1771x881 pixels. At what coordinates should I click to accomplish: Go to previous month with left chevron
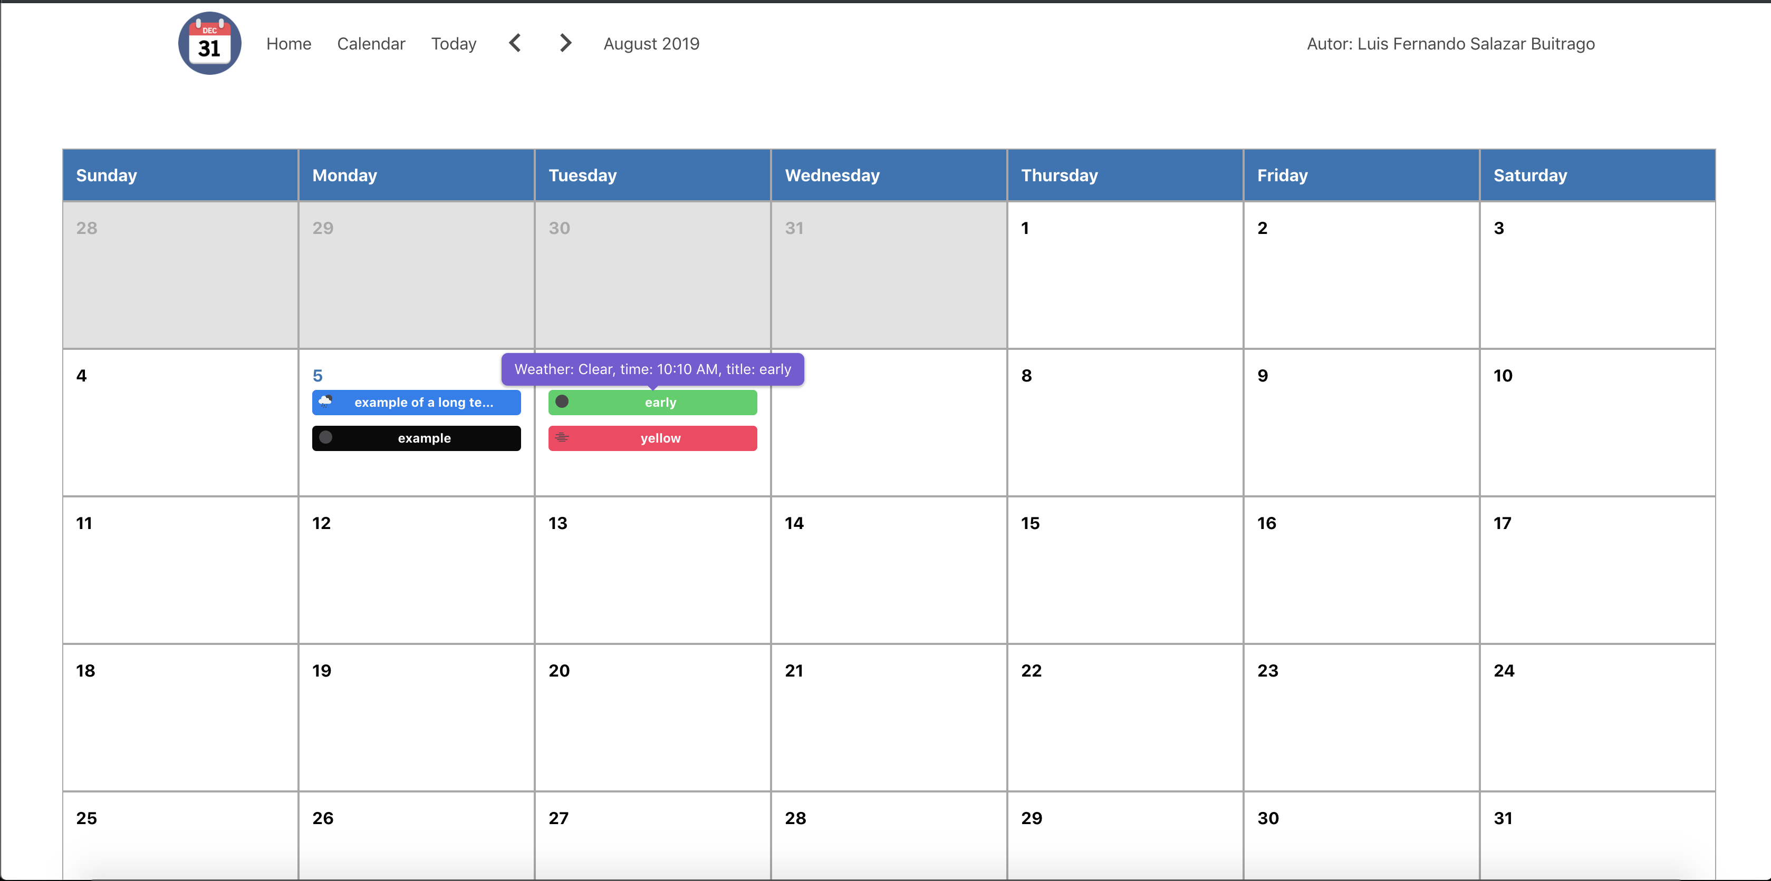tap(515, 43)
